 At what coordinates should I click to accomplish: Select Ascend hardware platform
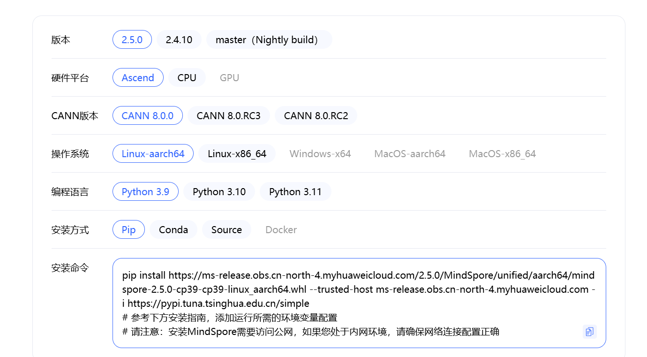coord(138,78)
